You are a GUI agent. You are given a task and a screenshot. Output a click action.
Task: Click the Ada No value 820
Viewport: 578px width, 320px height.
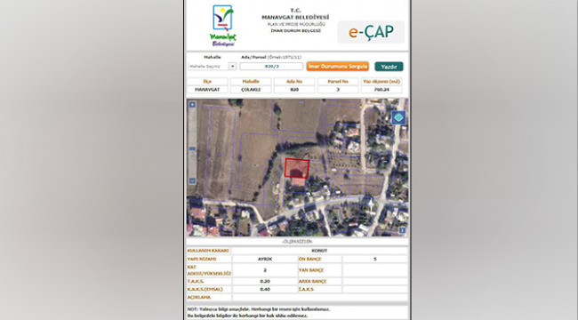pyautogui.click(x=294, y=90)
